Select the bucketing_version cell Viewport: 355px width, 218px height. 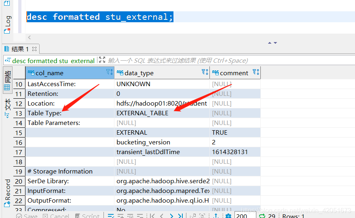point(162,142)
